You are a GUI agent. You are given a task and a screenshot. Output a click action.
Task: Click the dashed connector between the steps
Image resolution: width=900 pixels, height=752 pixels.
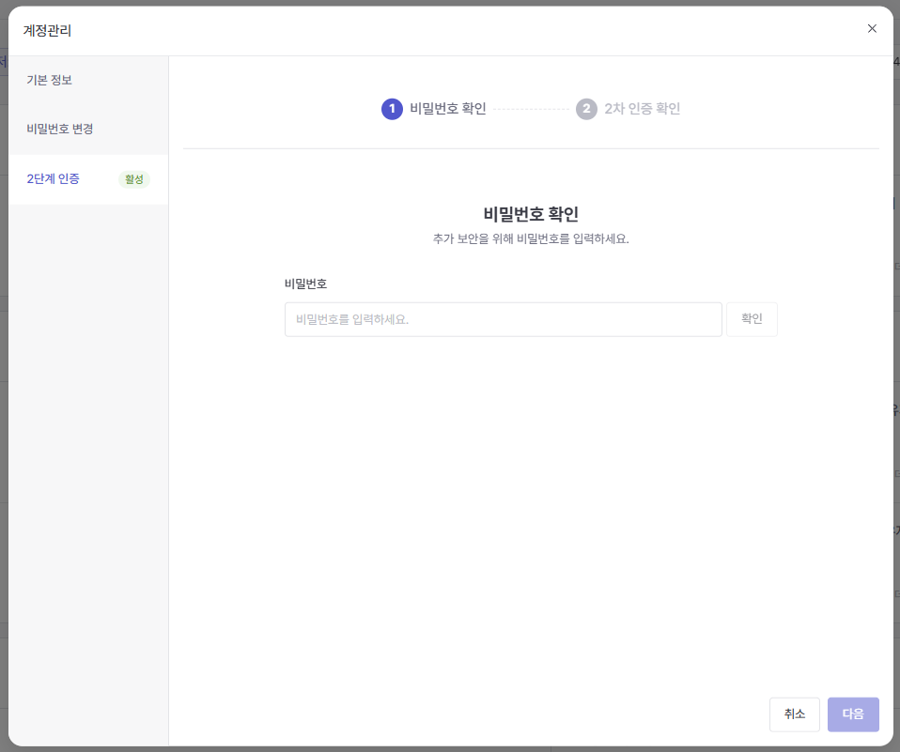531,109
